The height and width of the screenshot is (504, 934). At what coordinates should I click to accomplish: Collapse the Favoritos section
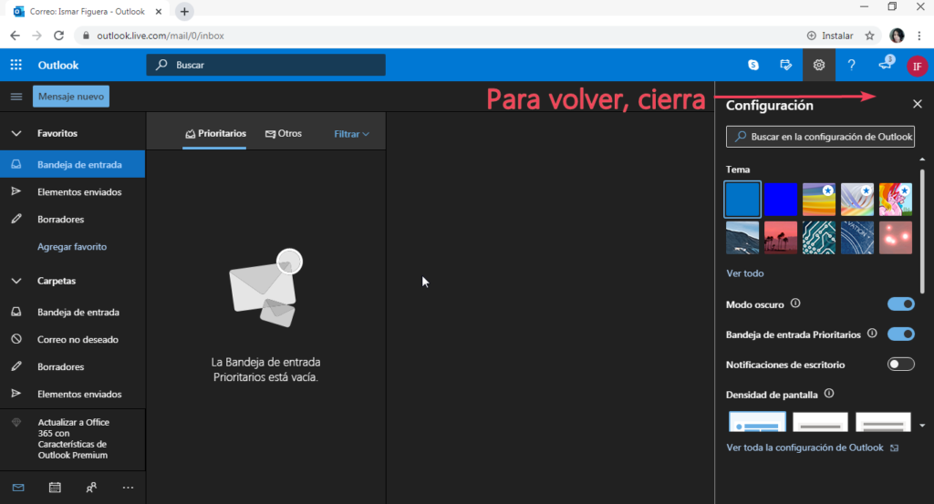click(x=16, y=133)
